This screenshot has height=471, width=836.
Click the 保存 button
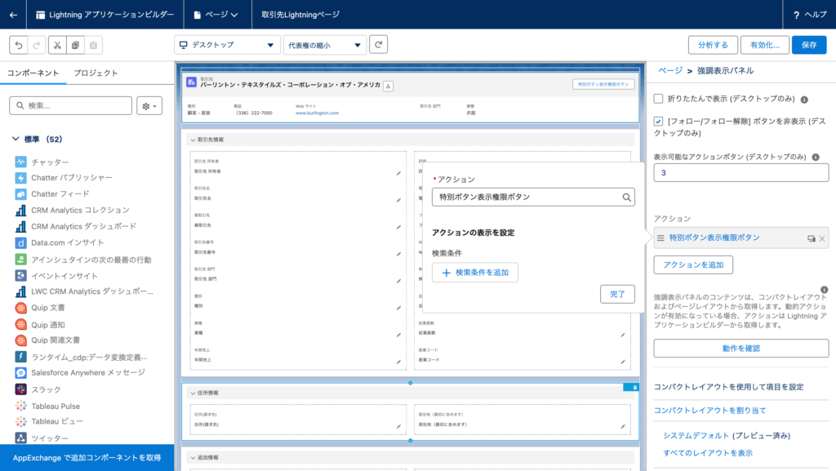point(809,45)
